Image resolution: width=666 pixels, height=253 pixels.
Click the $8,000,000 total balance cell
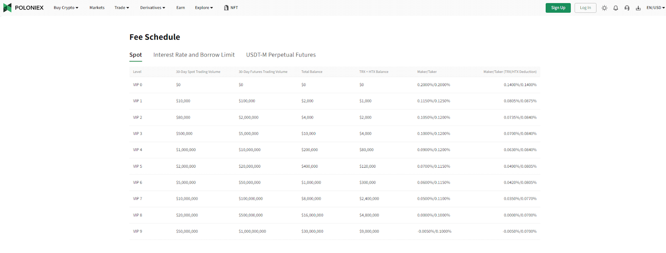(311, 199)
